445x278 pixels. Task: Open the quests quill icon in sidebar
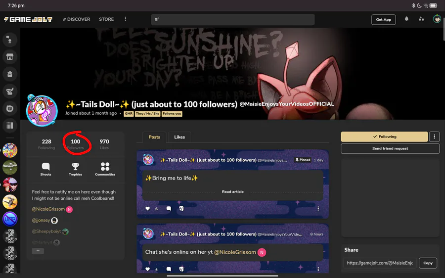tap(10, 92)
